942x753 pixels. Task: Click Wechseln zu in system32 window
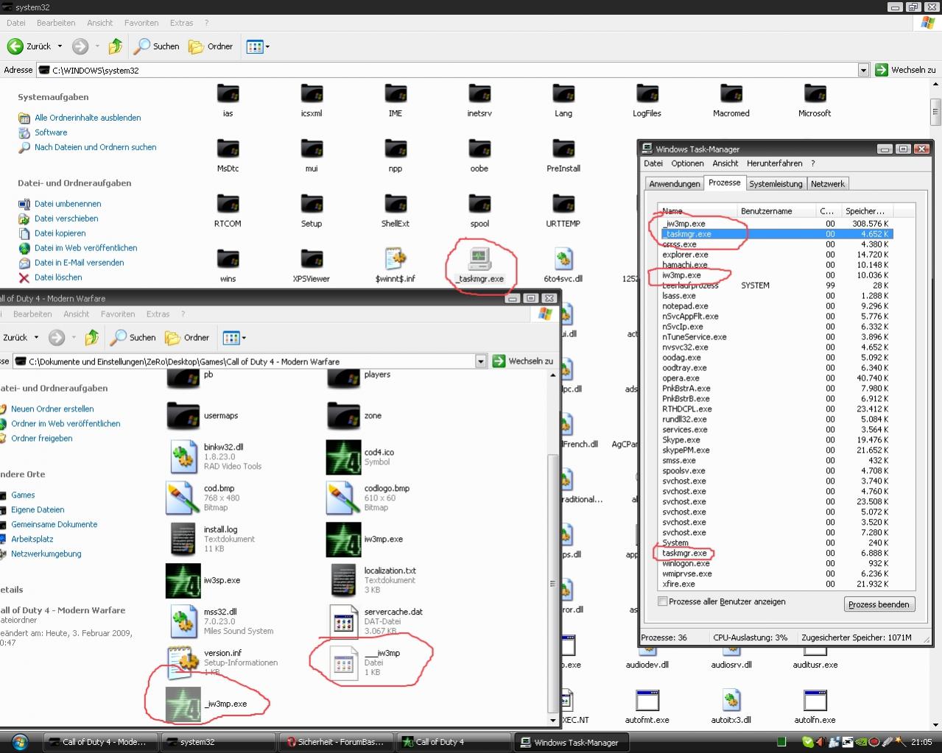click(905, 70)
